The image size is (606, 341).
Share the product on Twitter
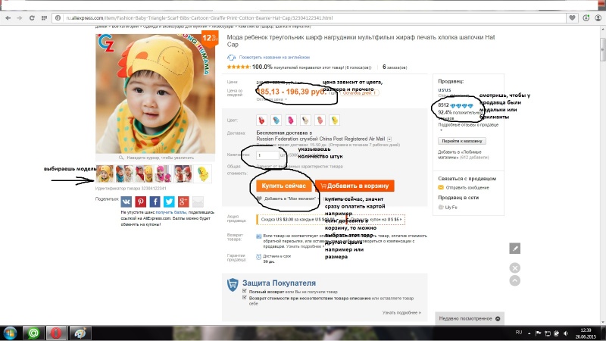click(169, 202)
